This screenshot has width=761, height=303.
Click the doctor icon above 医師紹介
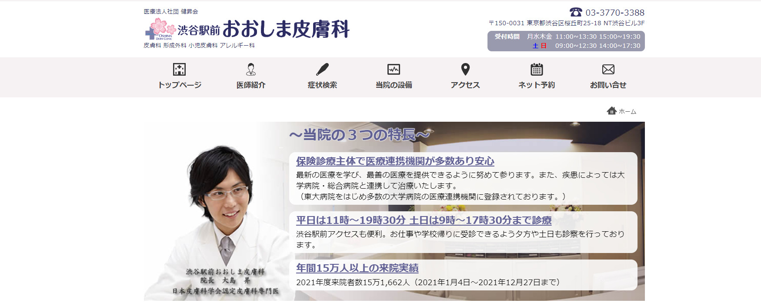(x=251, y=70)
